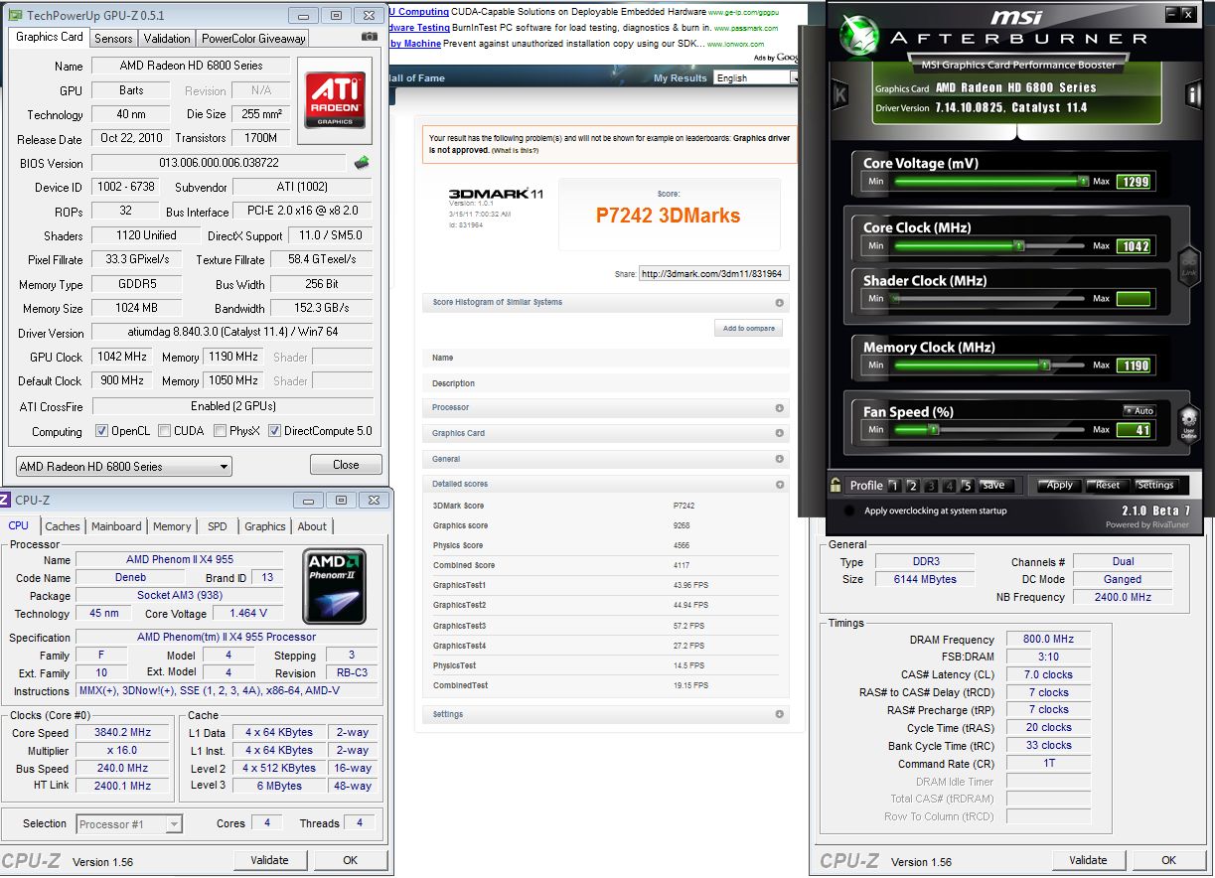Viewport: 1215px width, 878px height.
Task: Open the My Results link
Action: pos(681,77)
